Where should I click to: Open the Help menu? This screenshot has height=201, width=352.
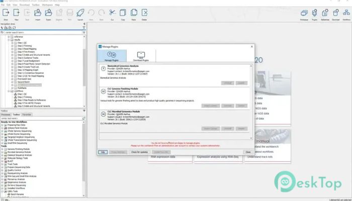(57, 5)
